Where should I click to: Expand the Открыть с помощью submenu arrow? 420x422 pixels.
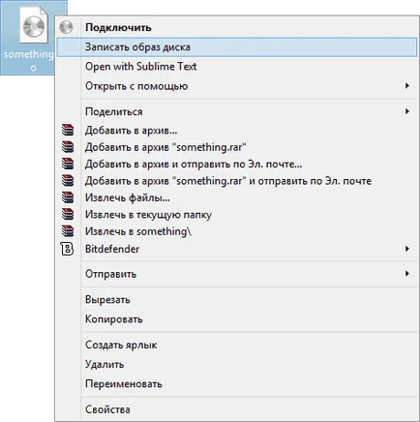pyautogui.click(x=407, y=86)
